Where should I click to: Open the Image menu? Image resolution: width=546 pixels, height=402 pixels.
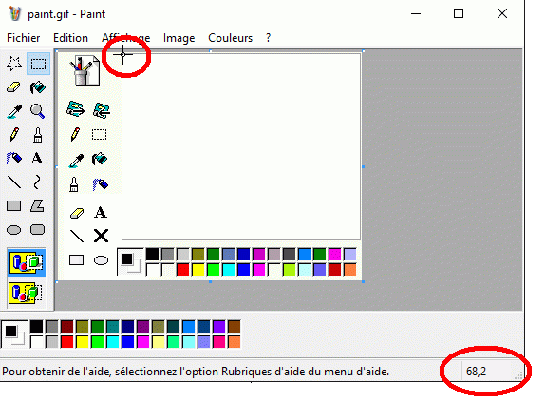(179, 38)
